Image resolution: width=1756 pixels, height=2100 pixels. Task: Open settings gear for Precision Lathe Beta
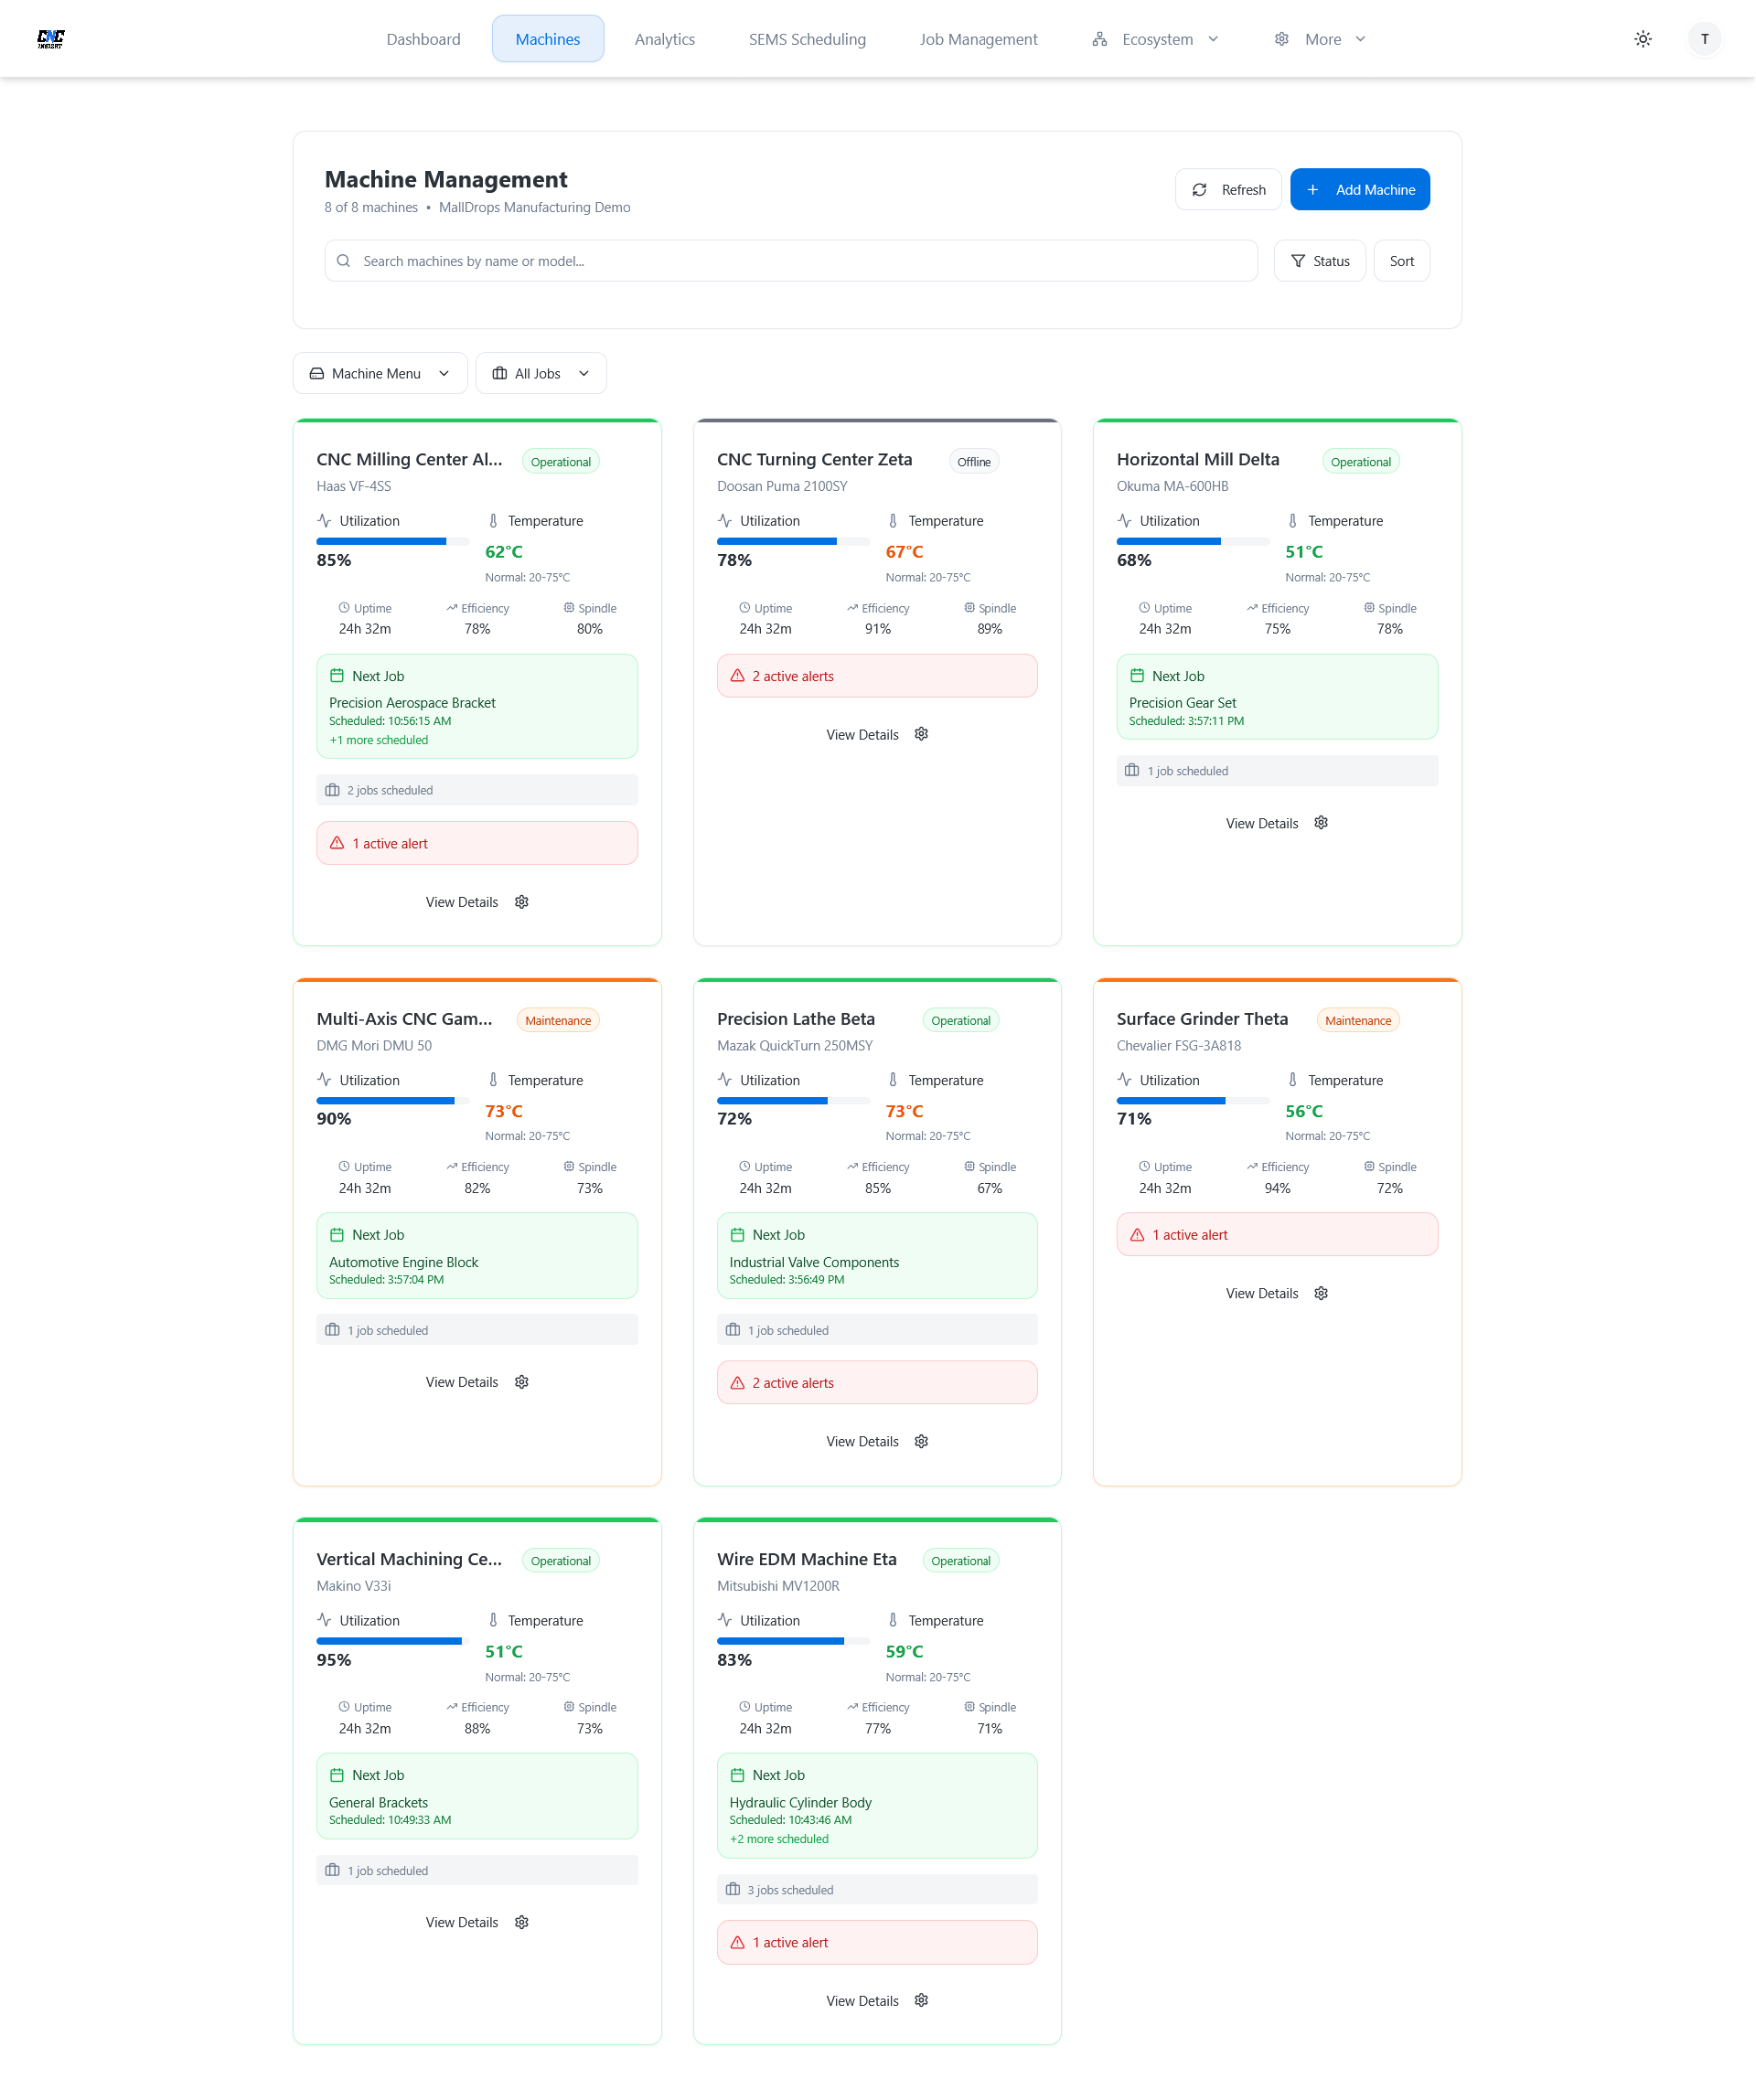click(922, 1441)
